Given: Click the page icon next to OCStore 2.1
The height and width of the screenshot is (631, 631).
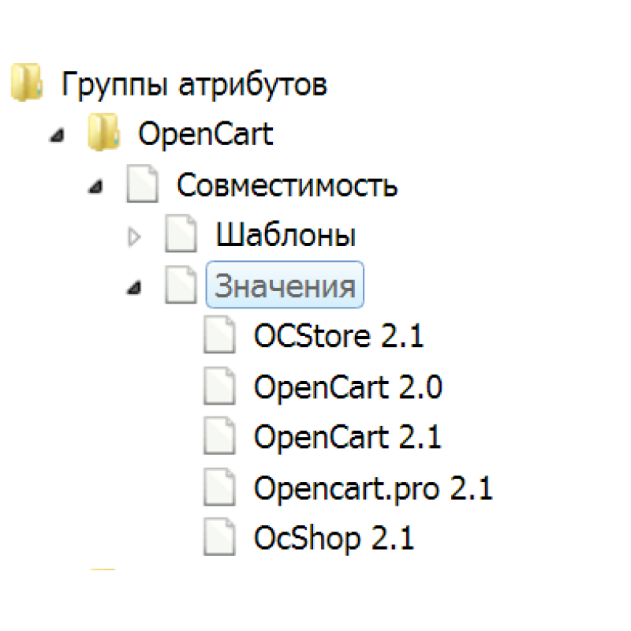Looking at the screenshot, I should point(218,335).
